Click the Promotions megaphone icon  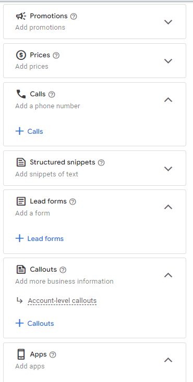21,16
